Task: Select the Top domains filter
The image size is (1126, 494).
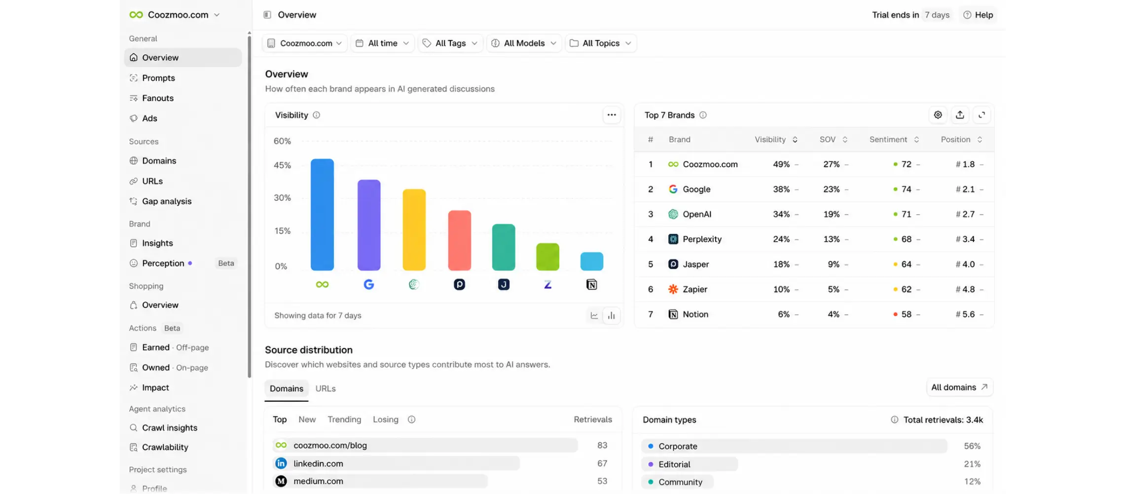Action: [280, 419]
